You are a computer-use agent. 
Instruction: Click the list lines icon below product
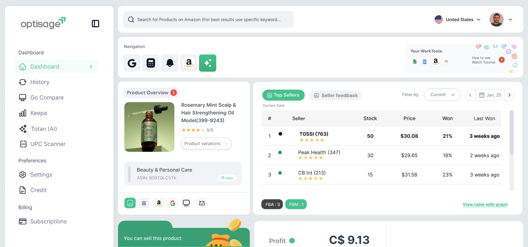tap(144, 203)
